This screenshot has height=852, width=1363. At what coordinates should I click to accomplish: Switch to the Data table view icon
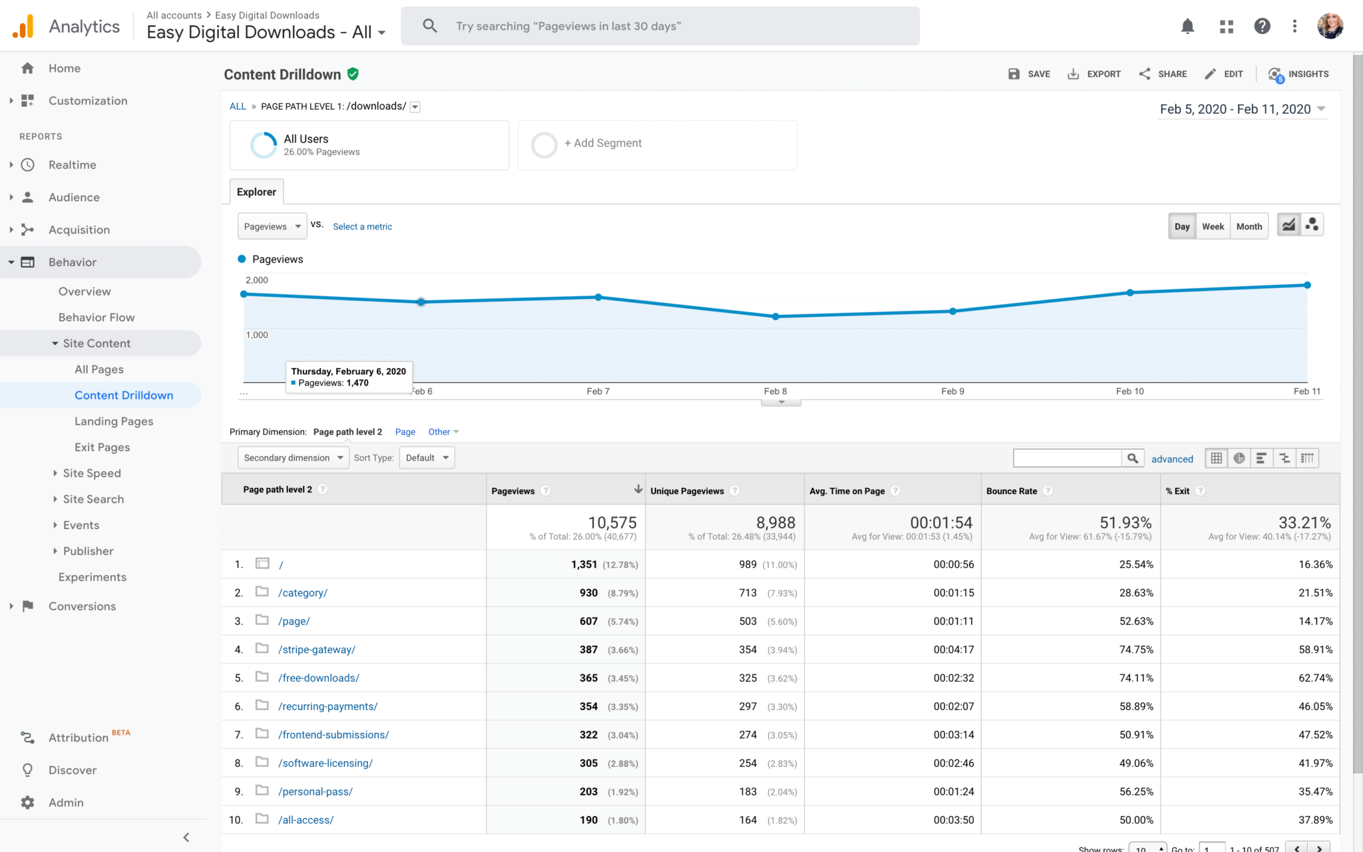coord(1216,458)
